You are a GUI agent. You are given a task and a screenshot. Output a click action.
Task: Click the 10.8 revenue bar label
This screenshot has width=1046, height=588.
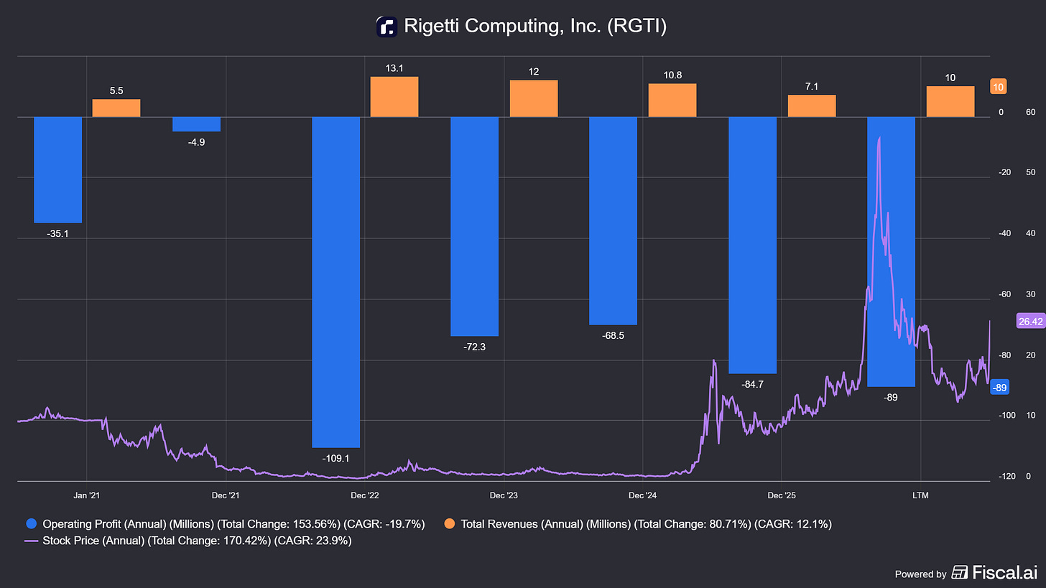coord(672,75)
